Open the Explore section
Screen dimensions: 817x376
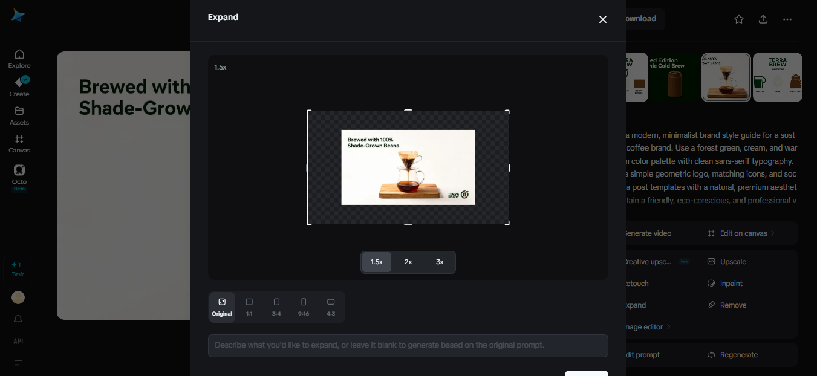pos(19,59)
